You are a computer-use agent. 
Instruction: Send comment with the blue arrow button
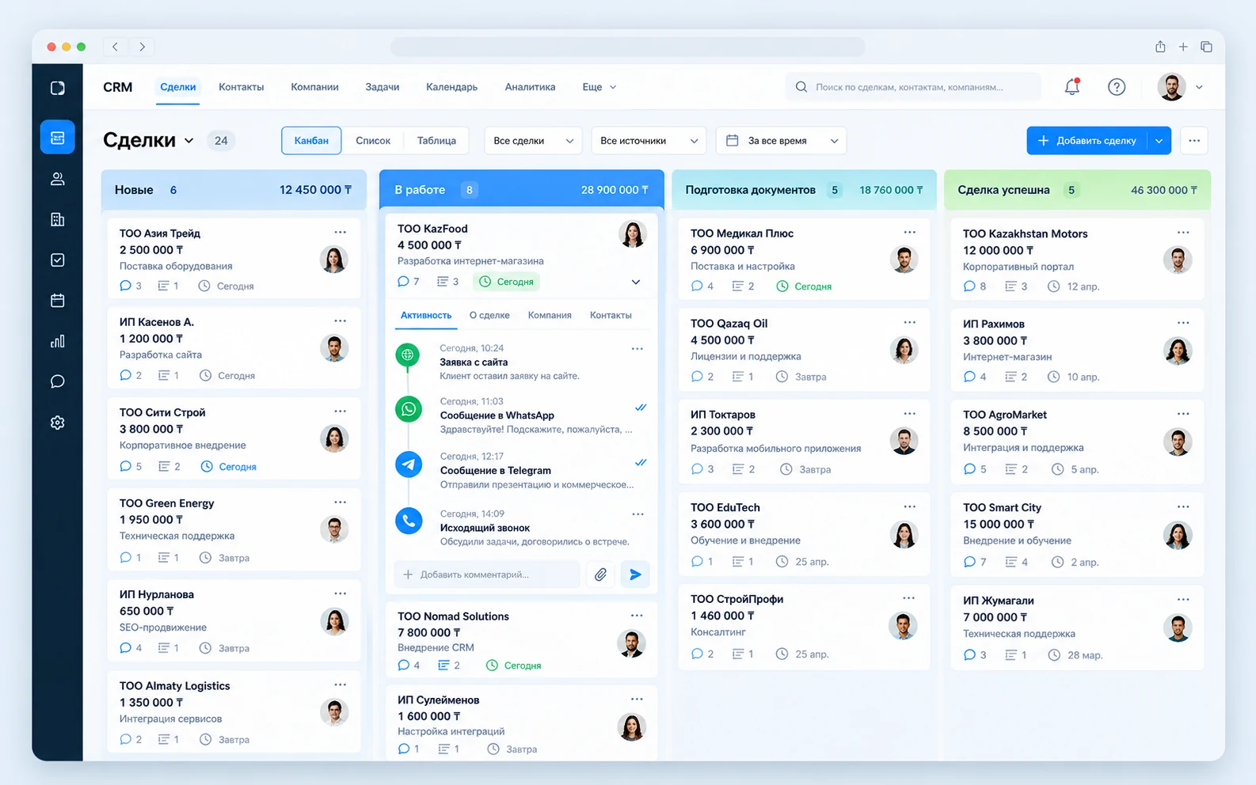coord(635,575)
